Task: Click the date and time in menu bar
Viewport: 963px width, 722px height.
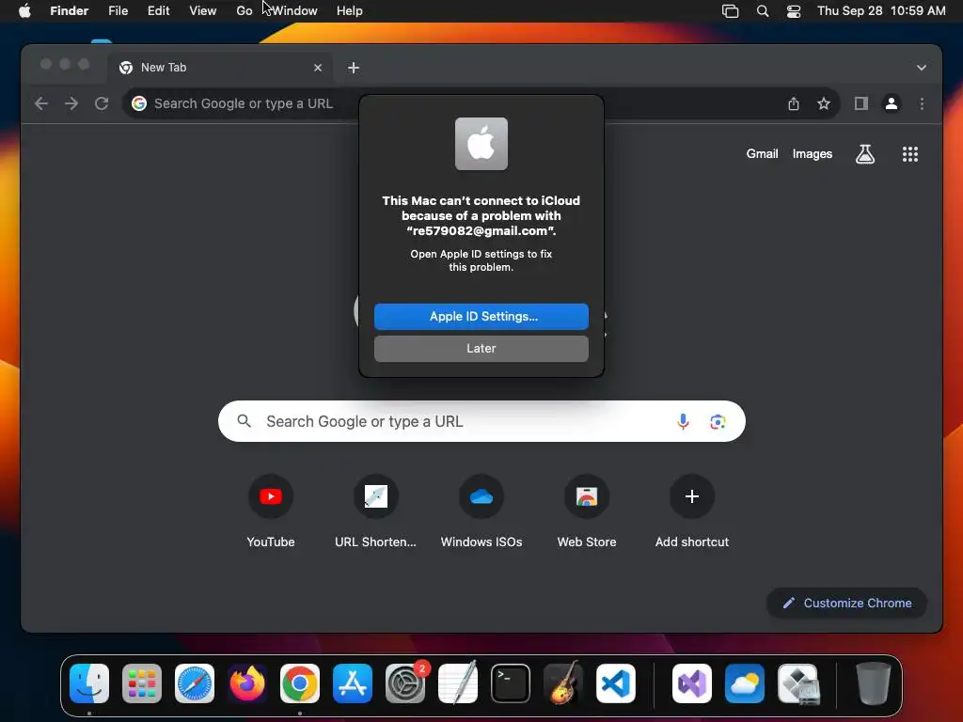Action: (881, 10)
